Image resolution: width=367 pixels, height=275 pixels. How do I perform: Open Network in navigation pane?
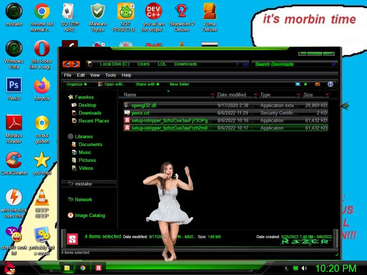pyautogui.click(x=80, y=200)
